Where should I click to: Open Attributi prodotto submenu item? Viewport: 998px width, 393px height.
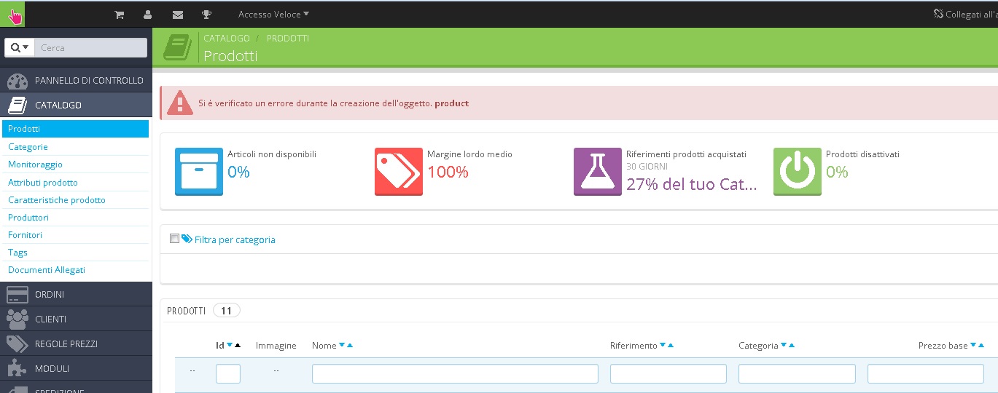click(x=42, y=183)
